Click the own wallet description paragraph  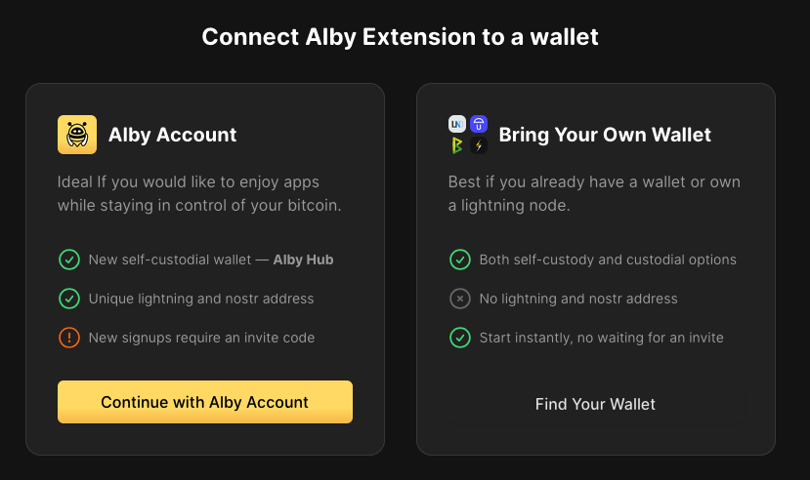pyautogui.click(x=594, y=193)
